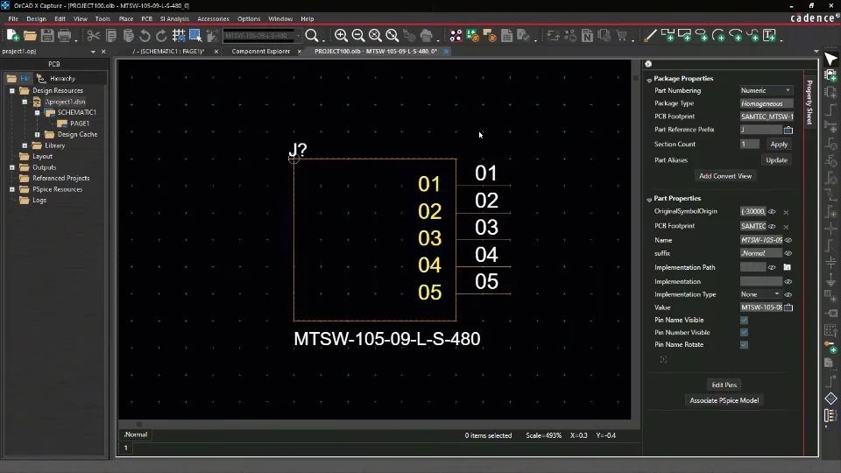
Task: Expand the Outputs tree node
Action: pyautogui.click(x=11, y=167)
